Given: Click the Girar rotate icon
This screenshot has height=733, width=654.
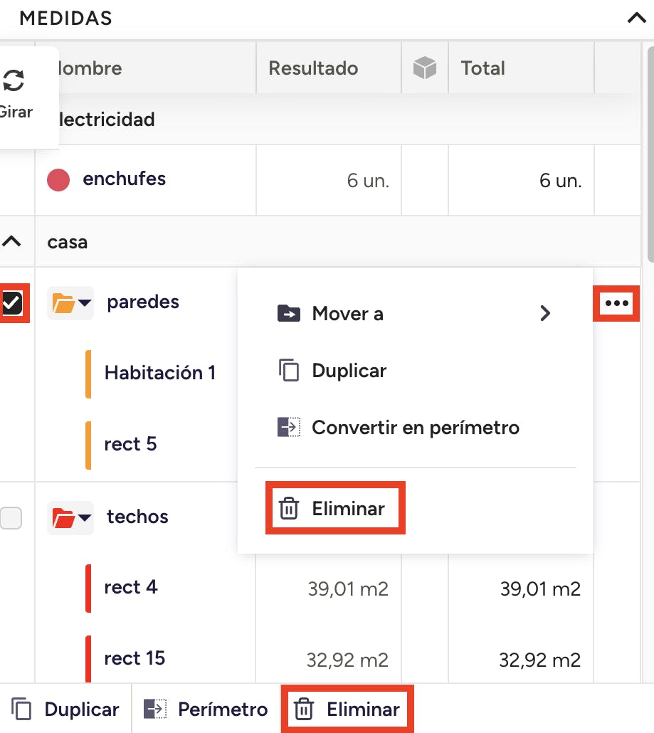Looking at the screenshot, I should pos(14,80).
